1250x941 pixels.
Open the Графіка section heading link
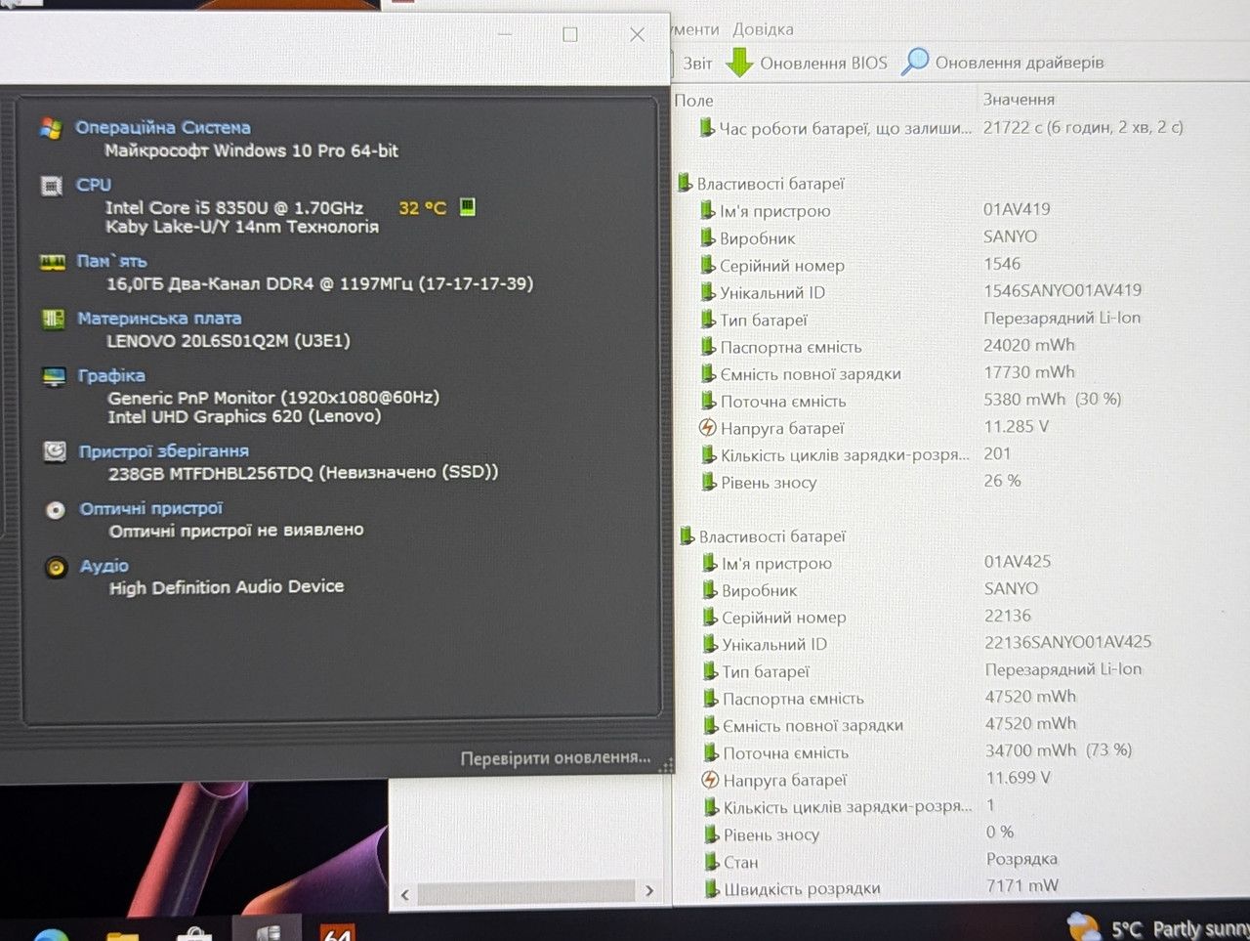(x=112, y=375)
